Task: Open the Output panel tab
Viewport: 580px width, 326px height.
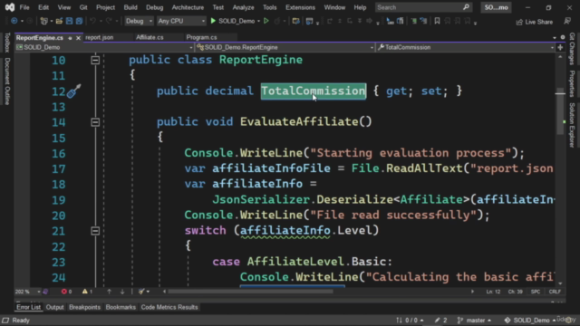Action: pyautogui.click(x=54, y=307)
